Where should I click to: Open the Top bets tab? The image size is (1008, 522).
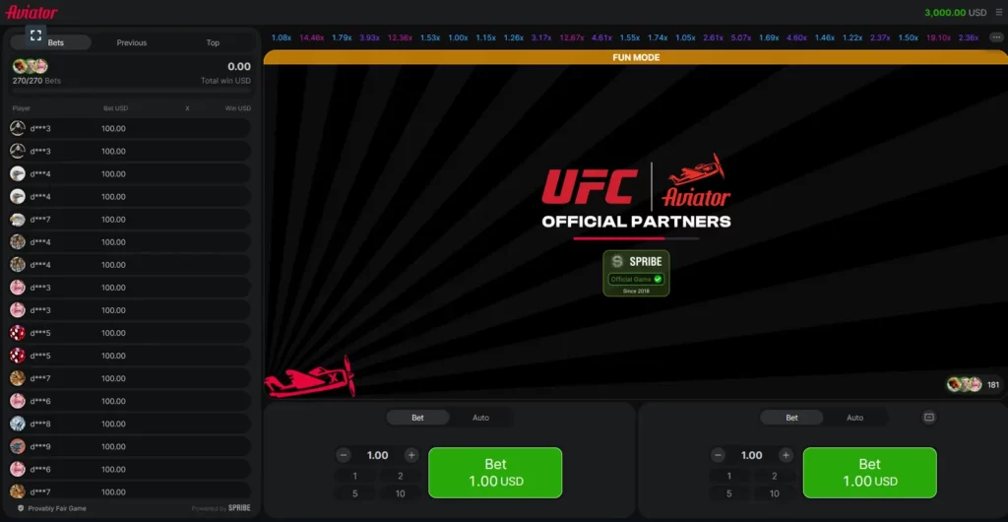pyautogui.click(x=213, y=42)
